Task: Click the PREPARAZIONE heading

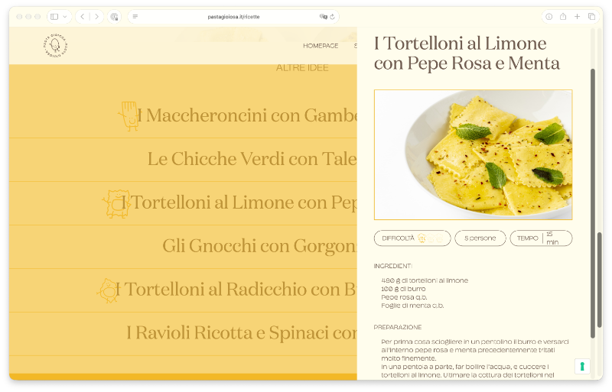Action: point(397,327)
